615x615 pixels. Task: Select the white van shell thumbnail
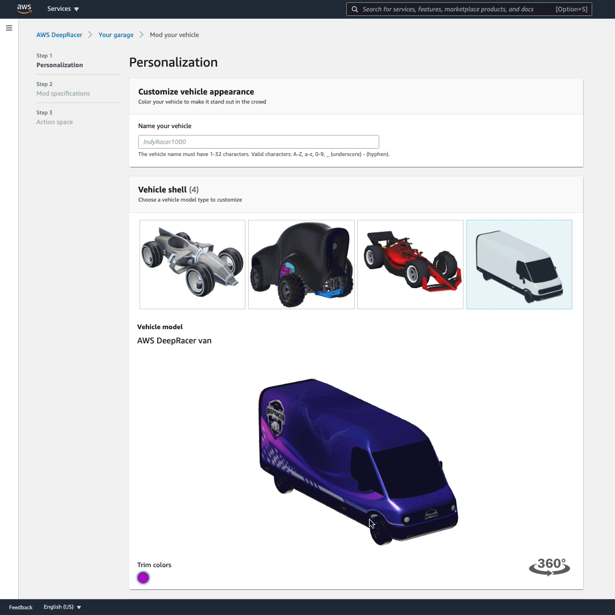(519, 264)
